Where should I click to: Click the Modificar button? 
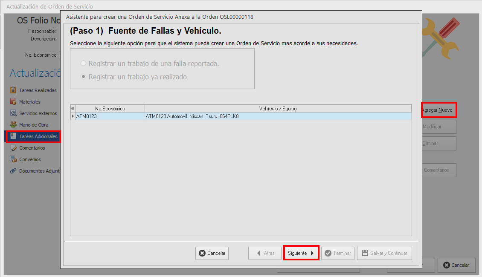coord(439,127)
